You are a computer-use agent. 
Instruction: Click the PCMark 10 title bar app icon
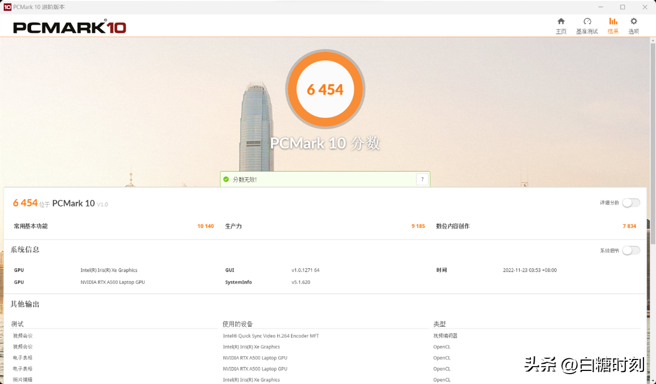click(x=8, y=7)
